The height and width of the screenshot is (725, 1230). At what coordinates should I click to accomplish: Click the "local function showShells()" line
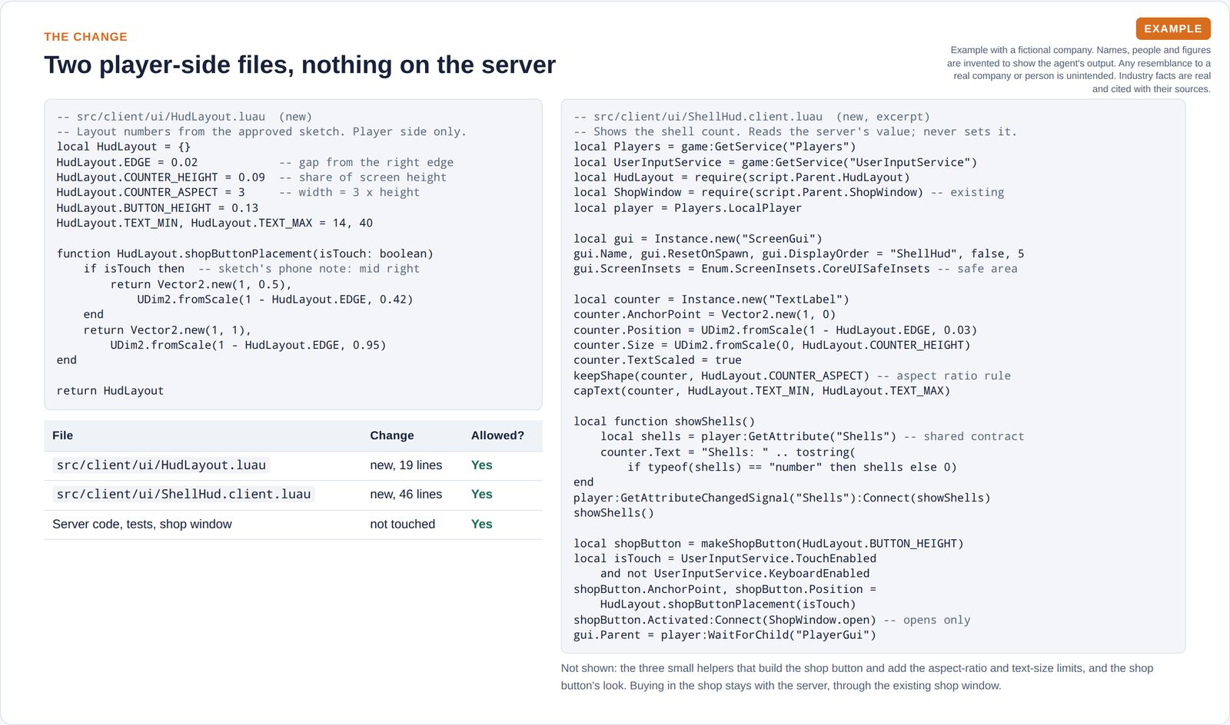point(664,421)
